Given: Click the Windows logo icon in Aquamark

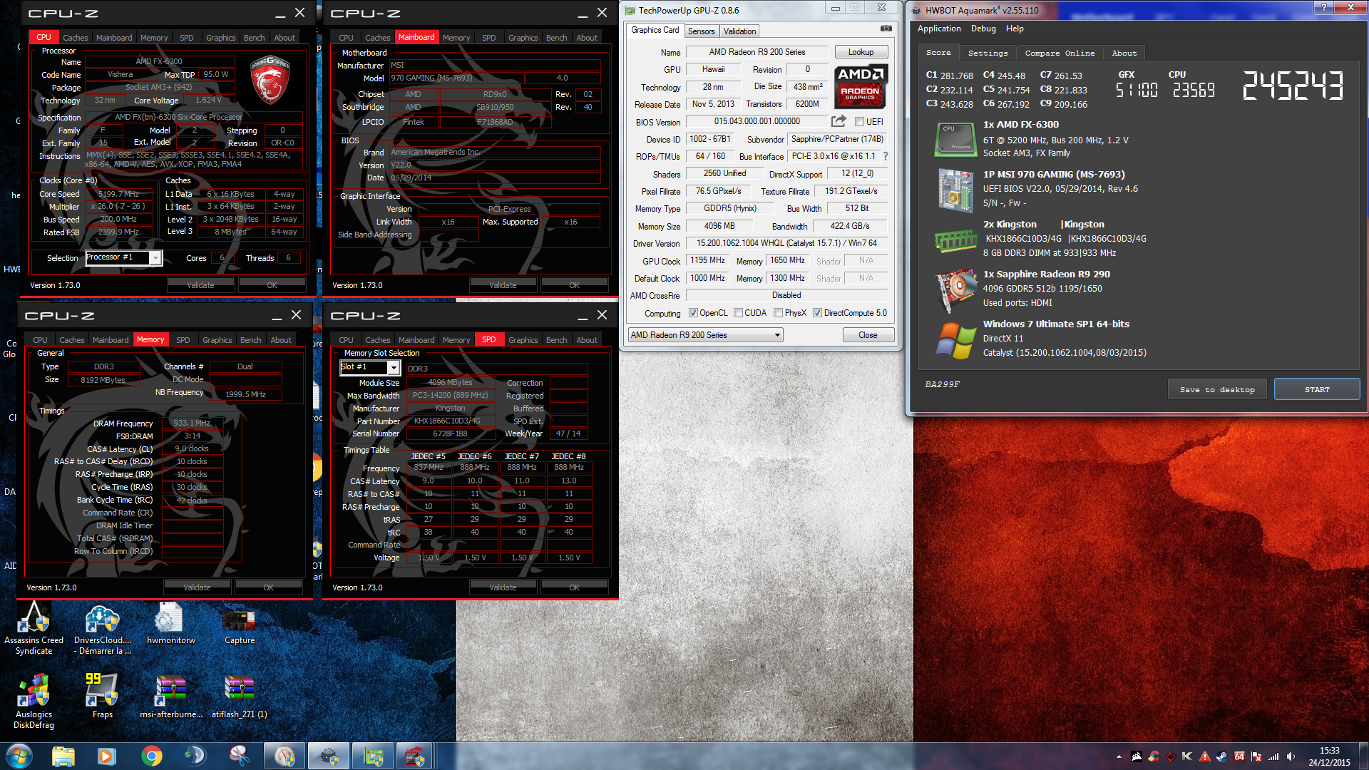Looking at the screenshot, I should [955, 339].
